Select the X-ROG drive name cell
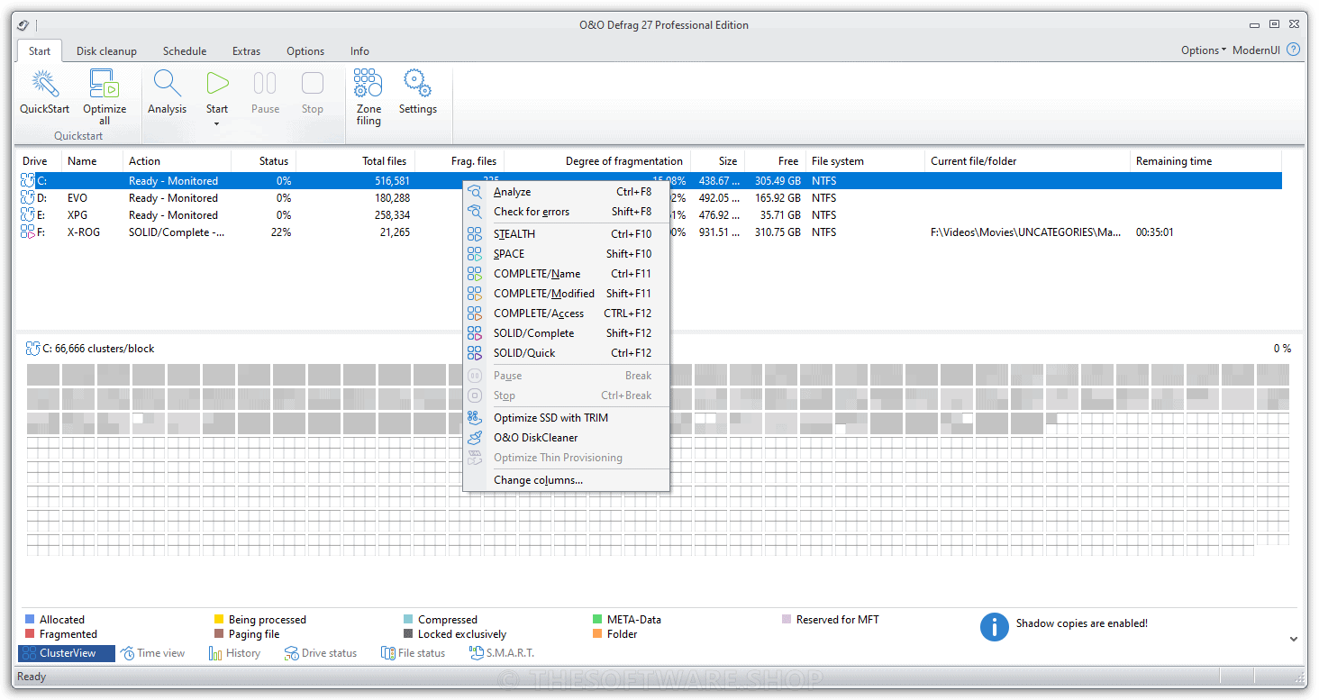 [84, 232]
